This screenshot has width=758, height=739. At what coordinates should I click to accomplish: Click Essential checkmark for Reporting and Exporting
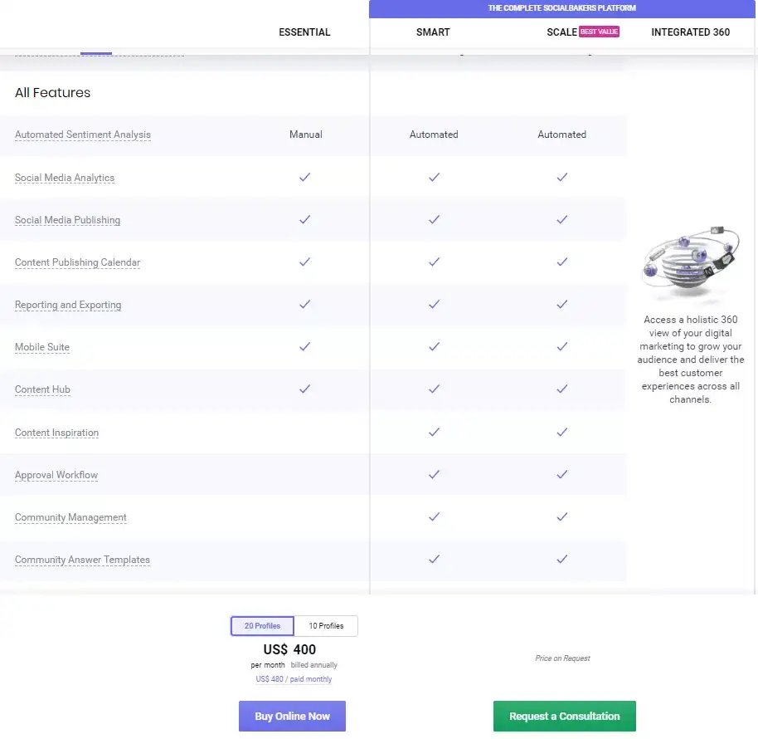click(304, 304)
